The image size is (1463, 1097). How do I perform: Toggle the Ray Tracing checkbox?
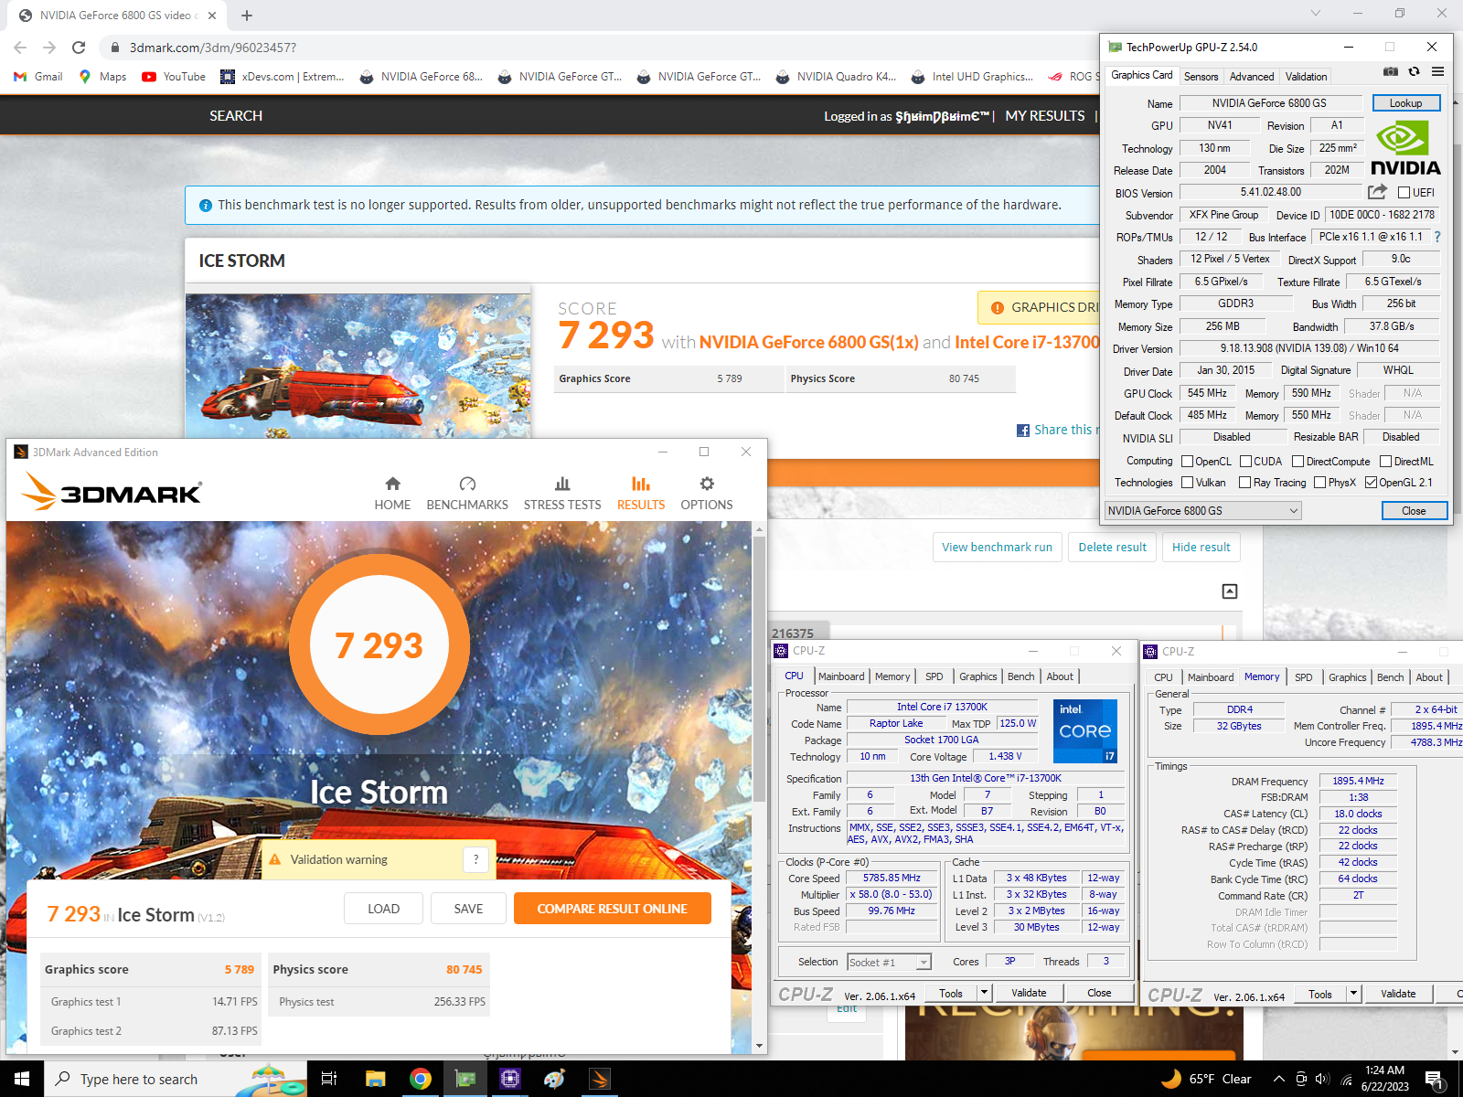pos(1244,483)
